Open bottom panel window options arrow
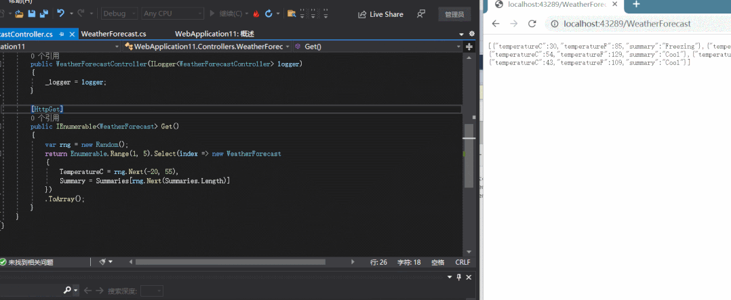The width and height of the screenshot is (731, 300). click(x=450, y=277)
